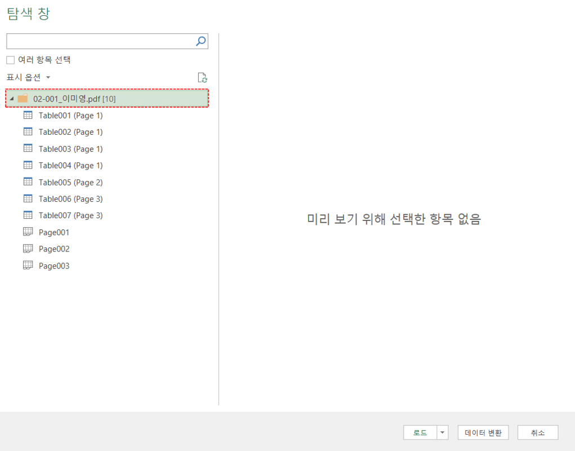Select the Table004 (Page 1) entry
The image size is (575, 451).
[x=70, y=165]
